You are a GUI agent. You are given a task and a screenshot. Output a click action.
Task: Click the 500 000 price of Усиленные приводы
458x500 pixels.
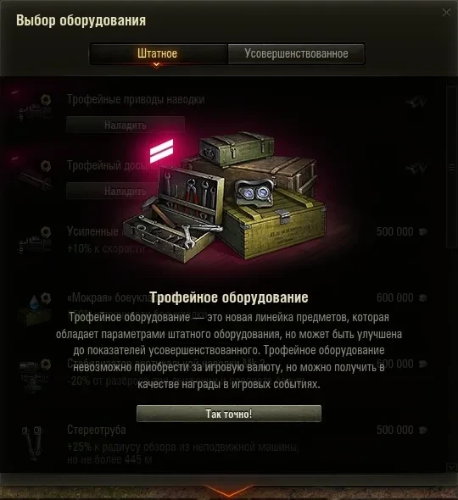pos(394,231)
